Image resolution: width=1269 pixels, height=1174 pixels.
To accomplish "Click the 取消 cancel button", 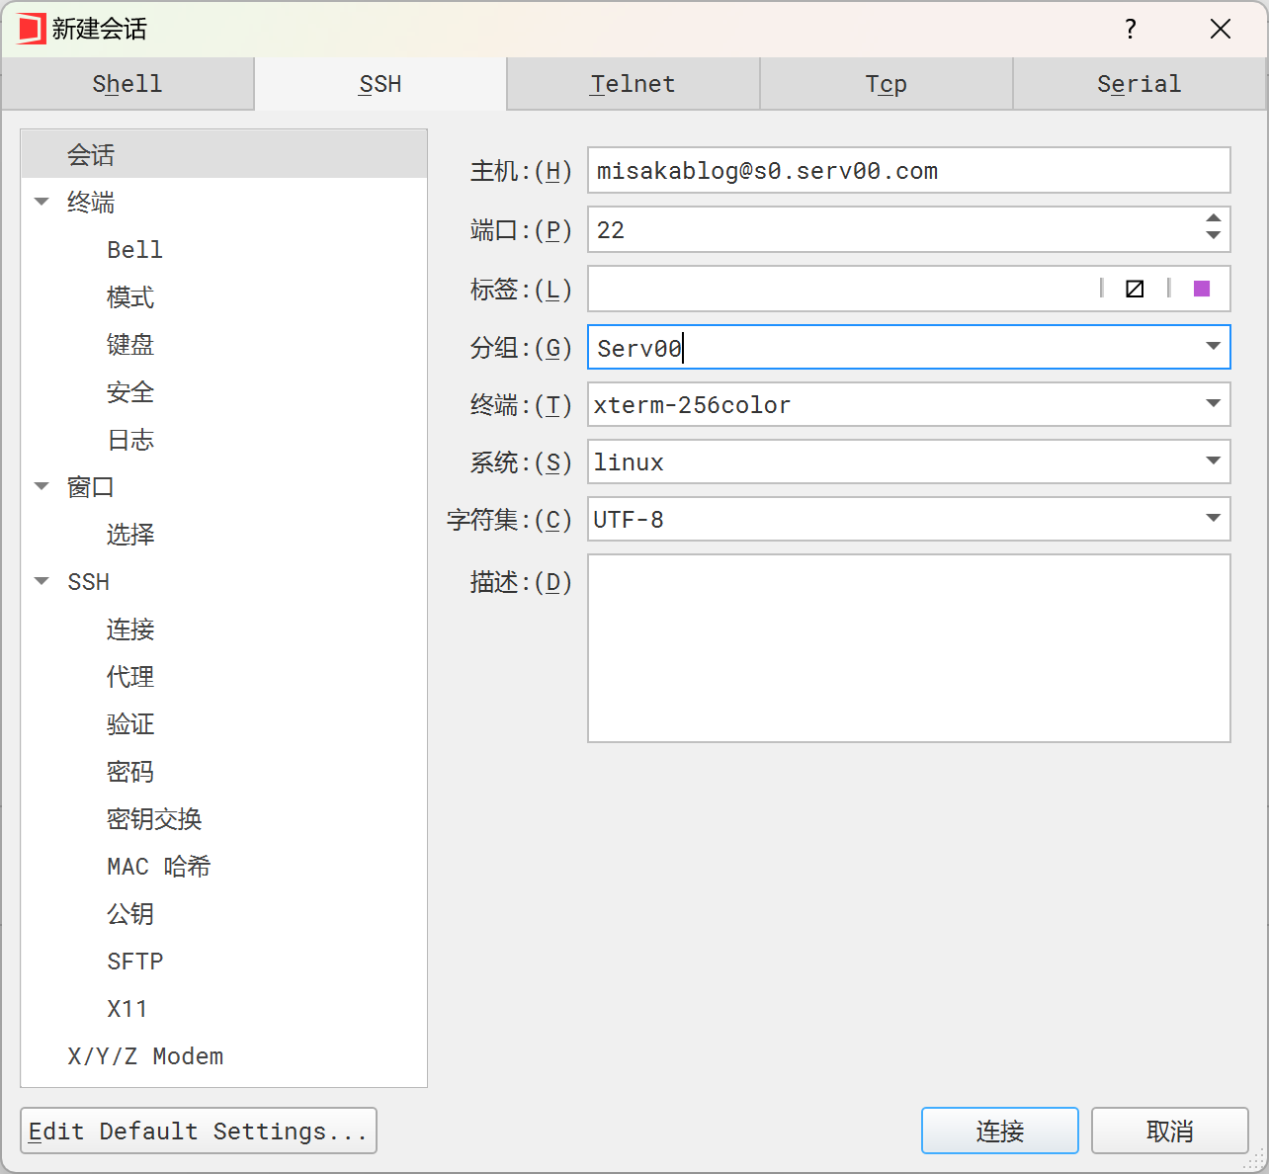I will (x=1169, y=1131).
